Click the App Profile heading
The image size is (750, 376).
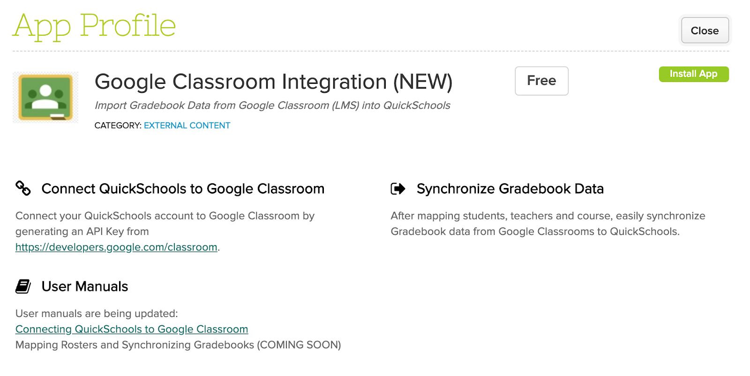[94, 26]
